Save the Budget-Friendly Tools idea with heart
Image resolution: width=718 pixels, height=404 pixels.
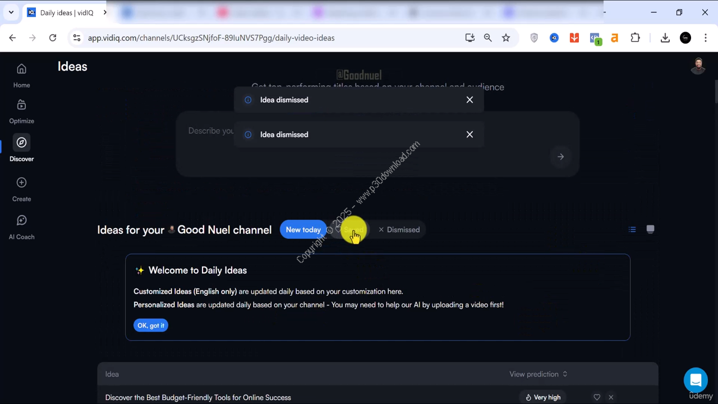597,397
